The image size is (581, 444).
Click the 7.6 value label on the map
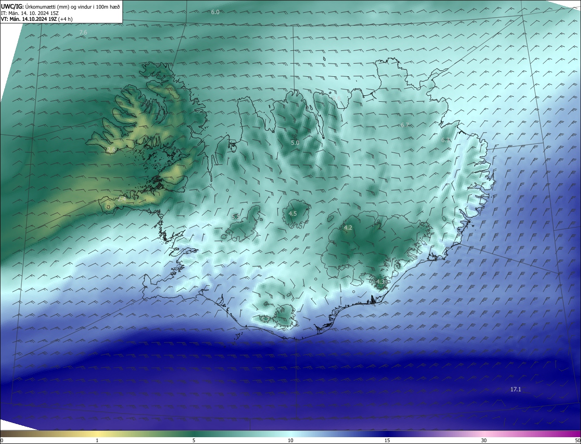[x=83, y=32]
